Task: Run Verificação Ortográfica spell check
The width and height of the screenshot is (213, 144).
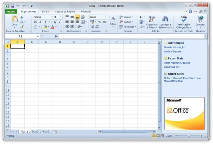Action: pyautogui.click(x=184, y=22)
